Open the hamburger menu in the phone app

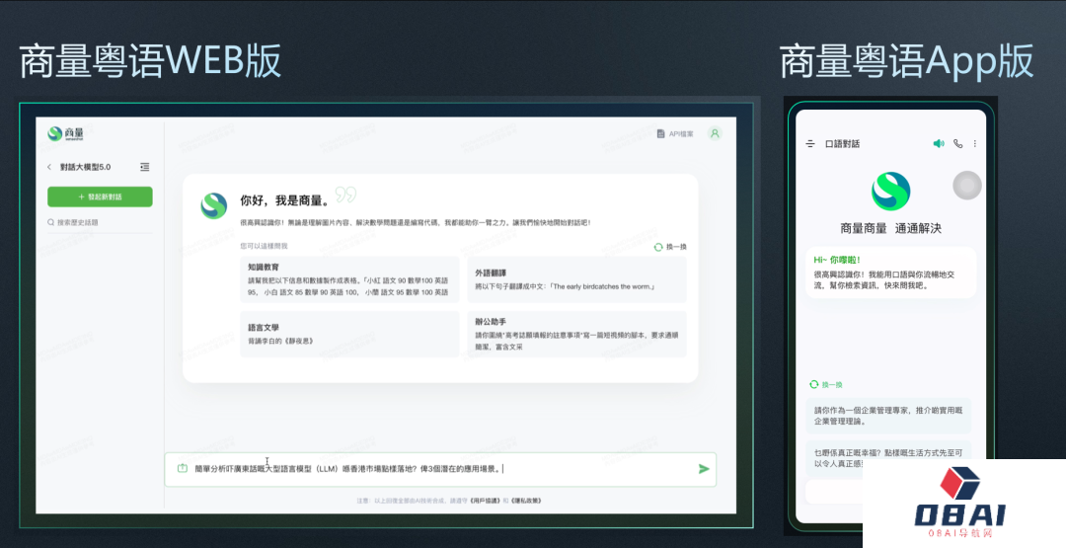[810, 144]
